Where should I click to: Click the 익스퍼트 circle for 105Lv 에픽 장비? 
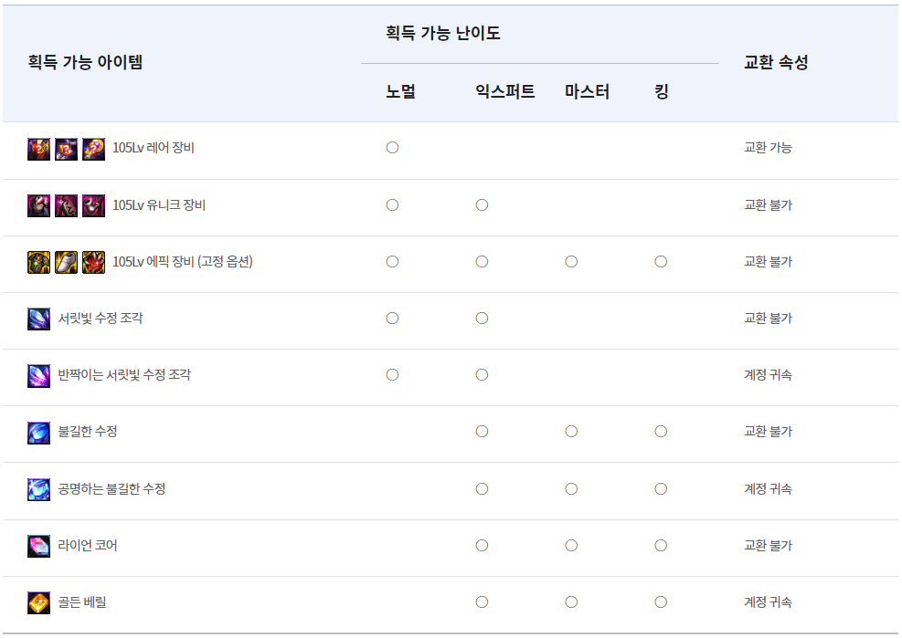(x=482, y=262)
